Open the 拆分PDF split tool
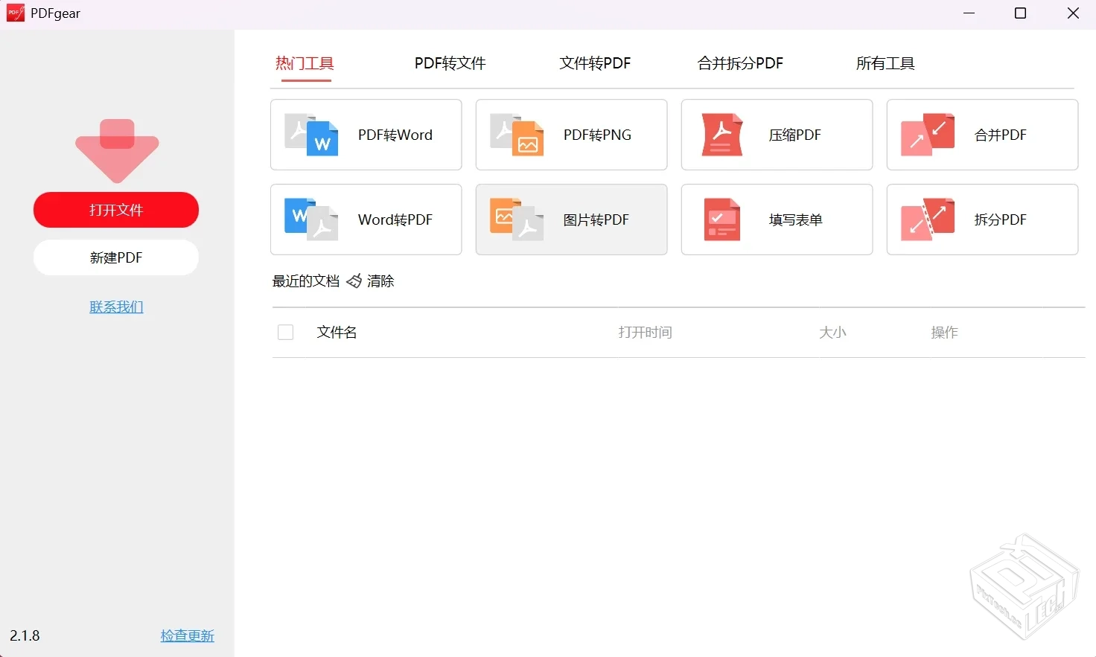Image resolution: width=1096 pixels, height=657 pixels. (982, 219)
